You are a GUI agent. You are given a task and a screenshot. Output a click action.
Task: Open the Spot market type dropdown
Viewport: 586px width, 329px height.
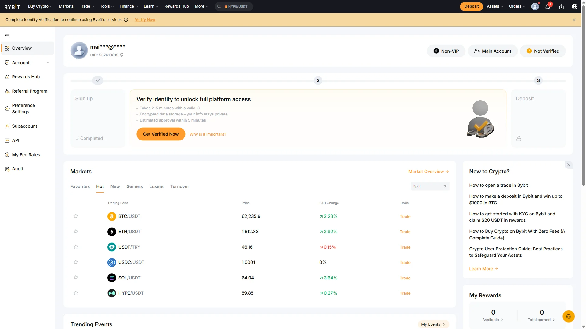(x=430, y=186)
